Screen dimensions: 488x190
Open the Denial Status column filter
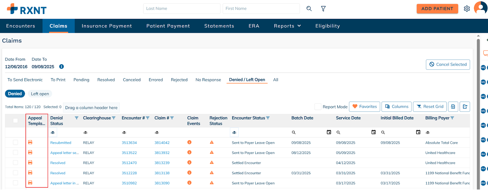pos(77,118)
